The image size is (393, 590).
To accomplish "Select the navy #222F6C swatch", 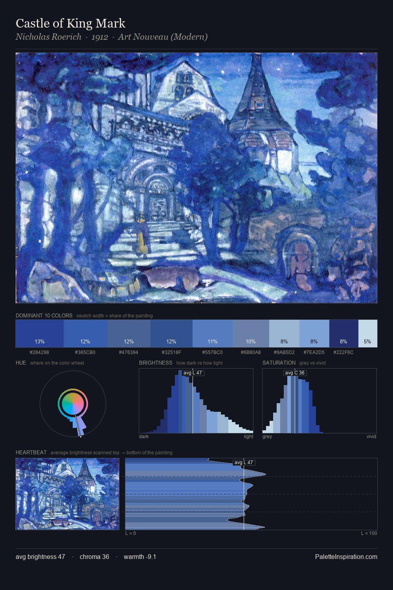I will point(344,334).
